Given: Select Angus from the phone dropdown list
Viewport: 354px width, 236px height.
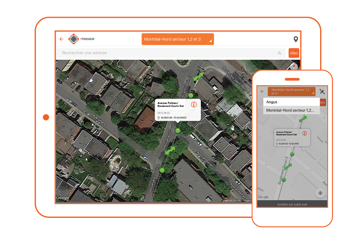Looking at the screenshot, I should pyautogui.click(x=291, y=102).
